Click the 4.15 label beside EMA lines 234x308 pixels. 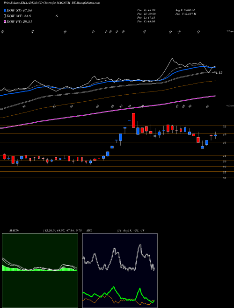[219, 73]
